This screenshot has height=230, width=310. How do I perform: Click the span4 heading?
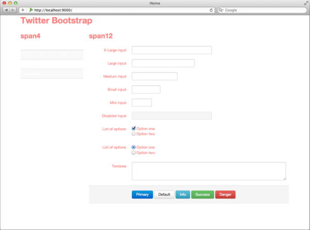[x=30, y=36]
